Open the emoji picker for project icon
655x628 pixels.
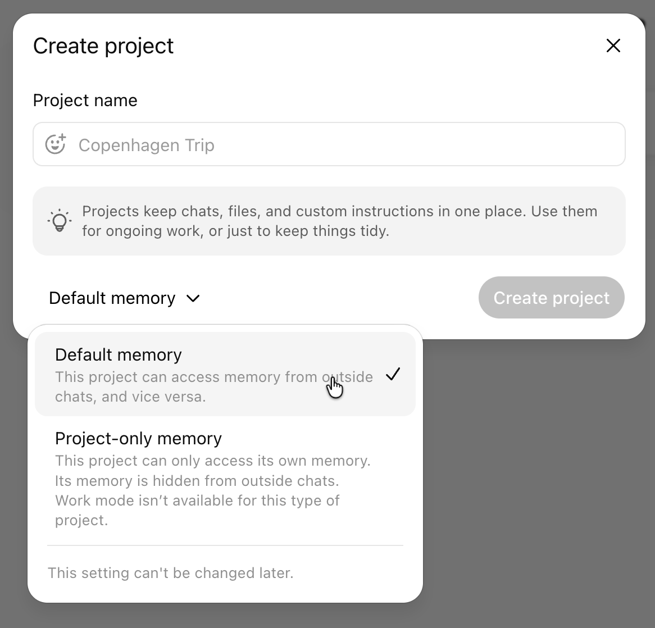tap(56, 144)
